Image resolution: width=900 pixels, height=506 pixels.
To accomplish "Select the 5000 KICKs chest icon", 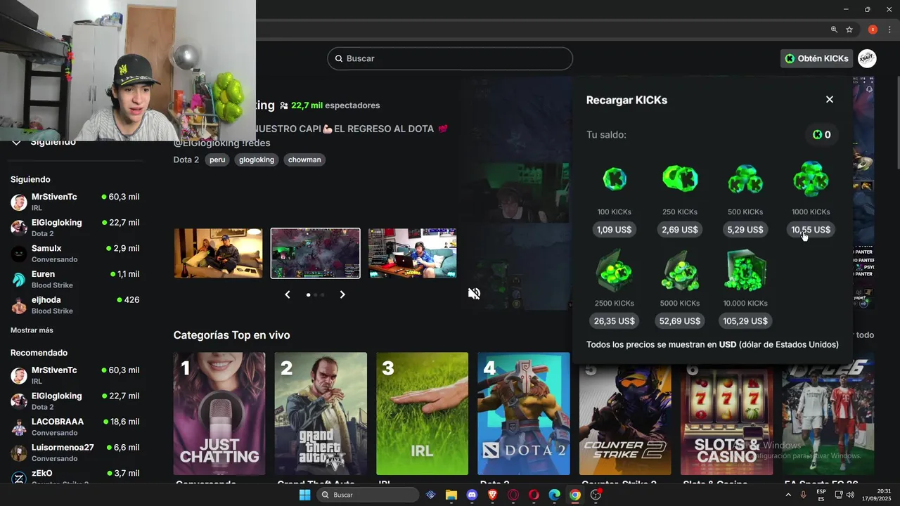I will pos(680,271).
